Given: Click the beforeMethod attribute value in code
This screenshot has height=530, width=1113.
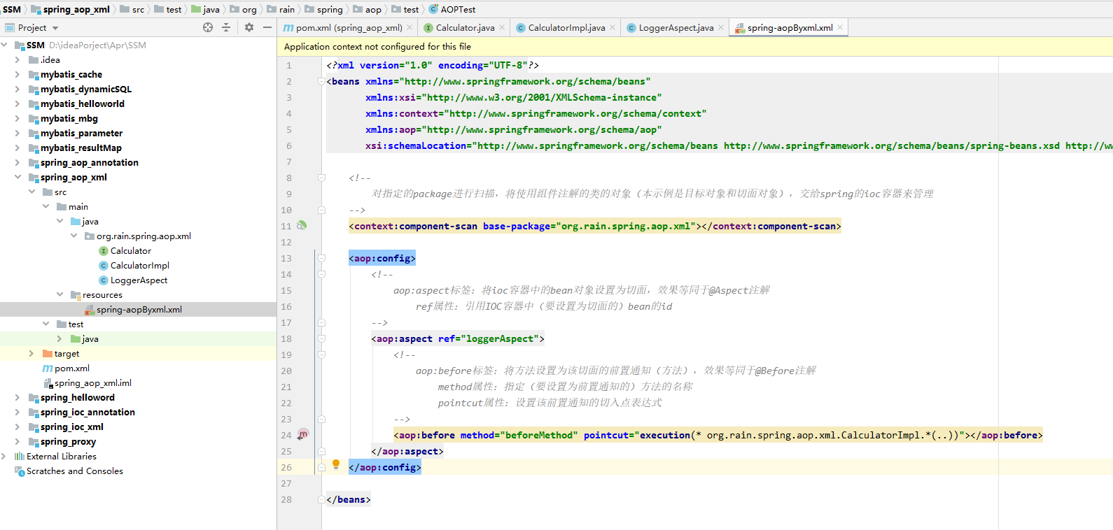Looking at the screenshot, I should (x=539, y=435).
